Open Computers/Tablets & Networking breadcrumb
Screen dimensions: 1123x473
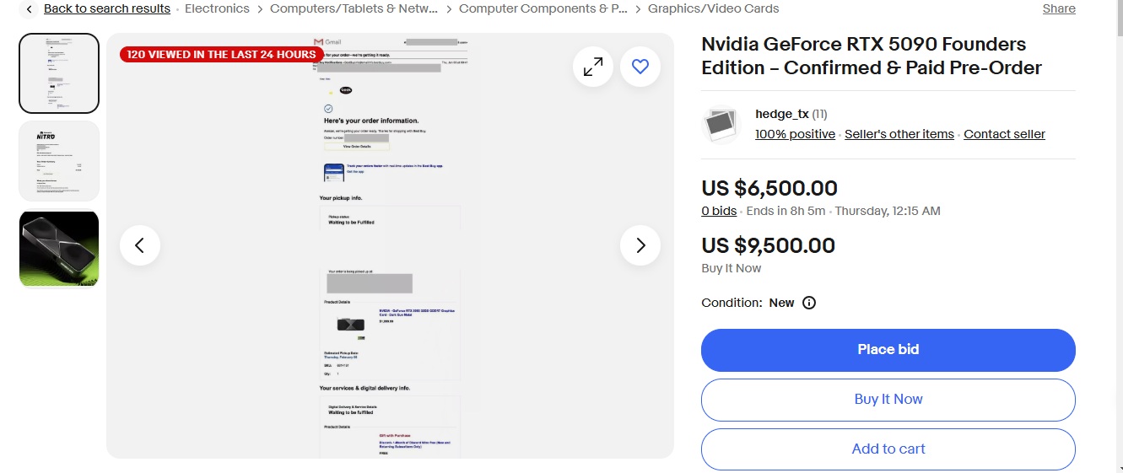click(354, 8)
